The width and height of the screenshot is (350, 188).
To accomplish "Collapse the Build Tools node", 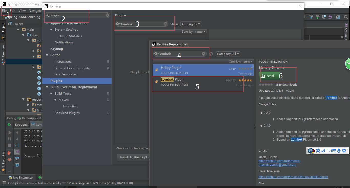I will (x=51, y=93).
